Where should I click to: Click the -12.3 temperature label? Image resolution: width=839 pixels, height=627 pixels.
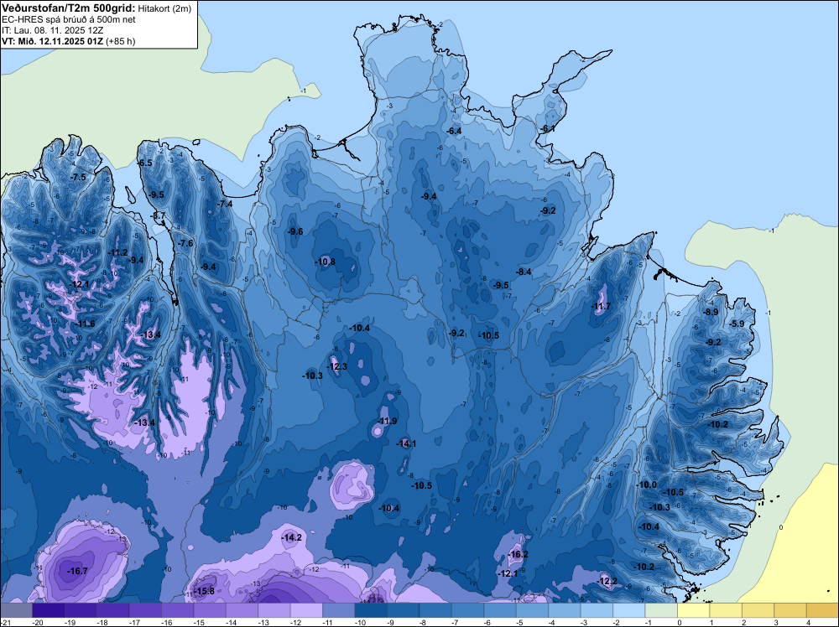(337, 366)
